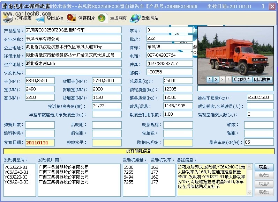Click the globe icon for 发到网站
The width and height of the screenshot is (278, 202).
[135, 18]
